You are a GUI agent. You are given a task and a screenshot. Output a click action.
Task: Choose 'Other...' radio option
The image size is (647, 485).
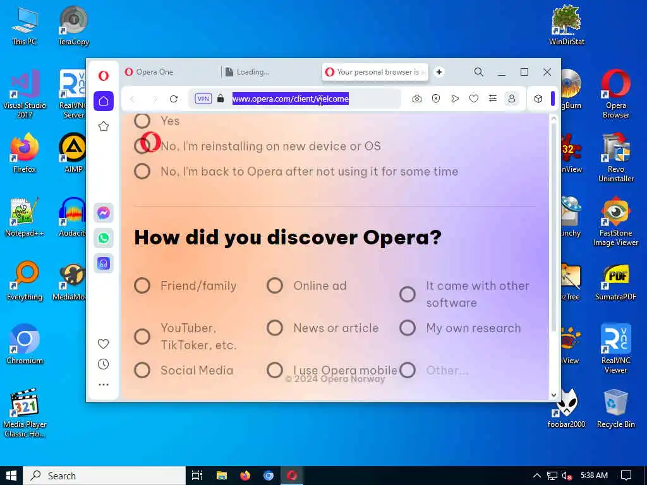[408, 370]
